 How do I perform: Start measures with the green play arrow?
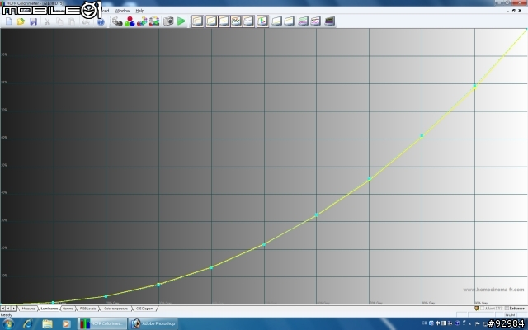click(181, 21)
